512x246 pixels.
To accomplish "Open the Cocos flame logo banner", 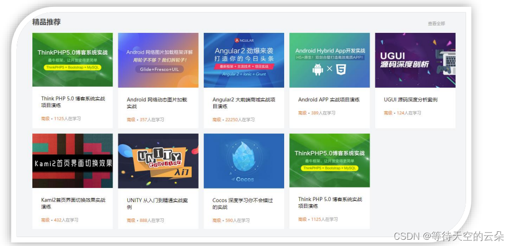I will (x=244, y=161).
